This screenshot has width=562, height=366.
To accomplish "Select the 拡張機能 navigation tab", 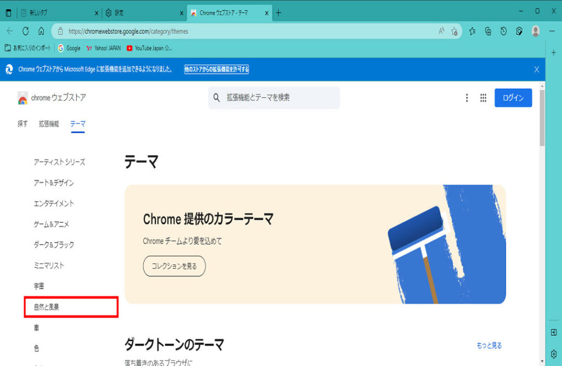I will (x=49, y=124).
